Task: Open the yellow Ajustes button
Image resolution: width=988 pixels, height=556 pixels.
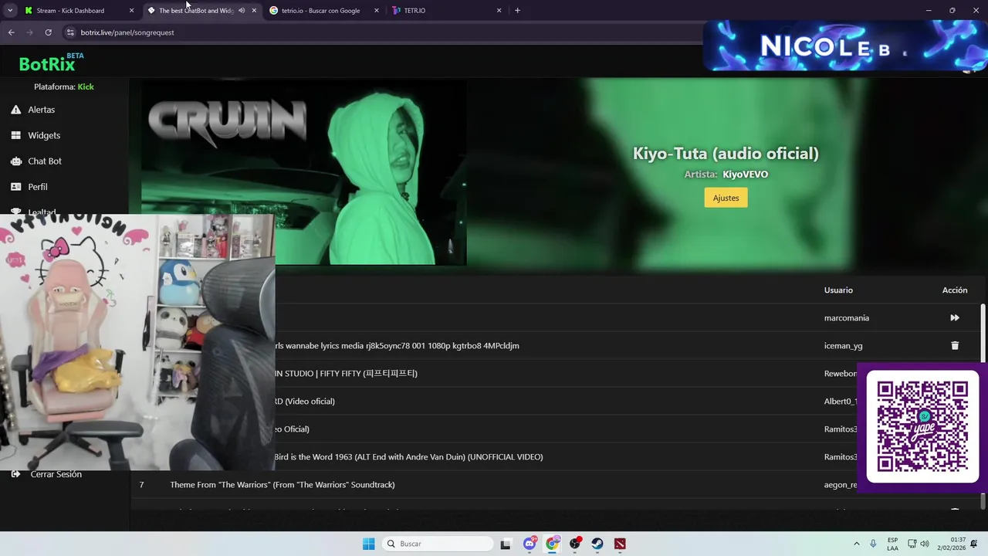Action: click(x=726, y=198)
